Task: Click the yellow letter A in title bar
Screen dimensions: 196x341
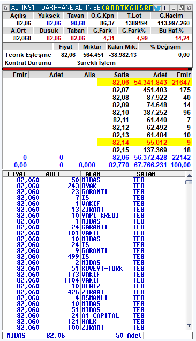Action: click(108, 8)
